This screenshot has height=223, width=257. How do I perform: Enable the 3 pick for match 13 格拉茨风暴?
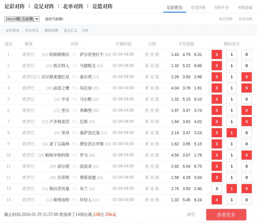(217, 189)
